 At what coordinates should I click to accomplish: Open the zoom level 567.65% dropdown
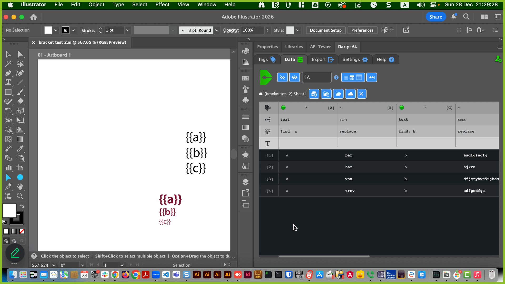54,265
